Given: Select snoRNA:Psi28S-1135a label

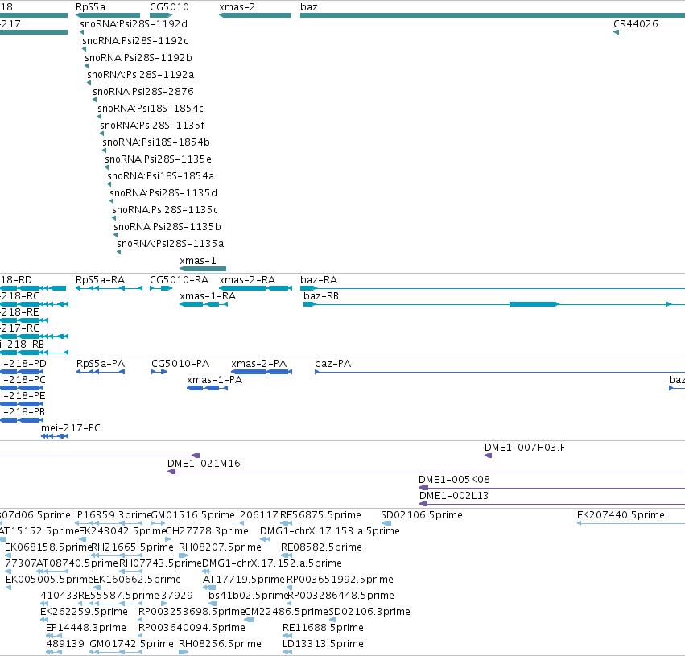Looking at the screenshot, I should click(171, 244).
